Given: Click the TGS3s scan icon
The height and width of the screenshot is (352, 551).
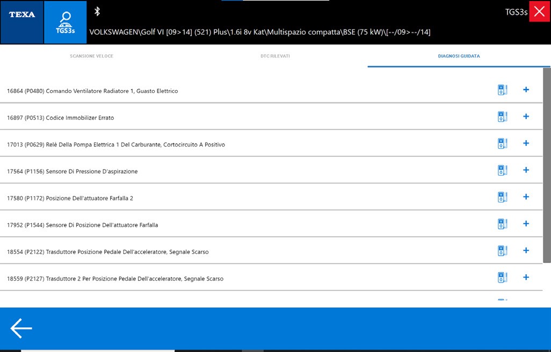Looking at the screenshot, I should [66, 22].
